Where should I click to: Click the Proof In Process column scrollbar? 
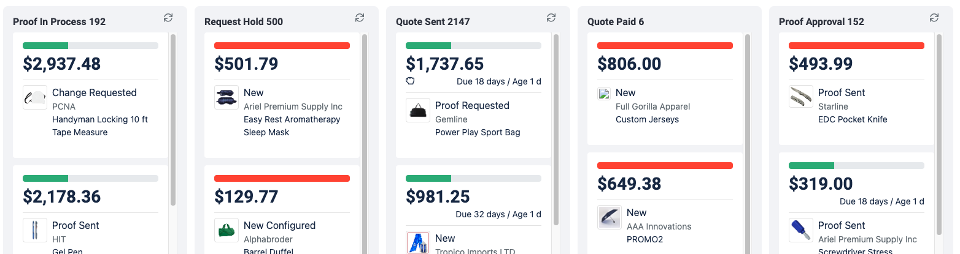click(x=173, y=119)
